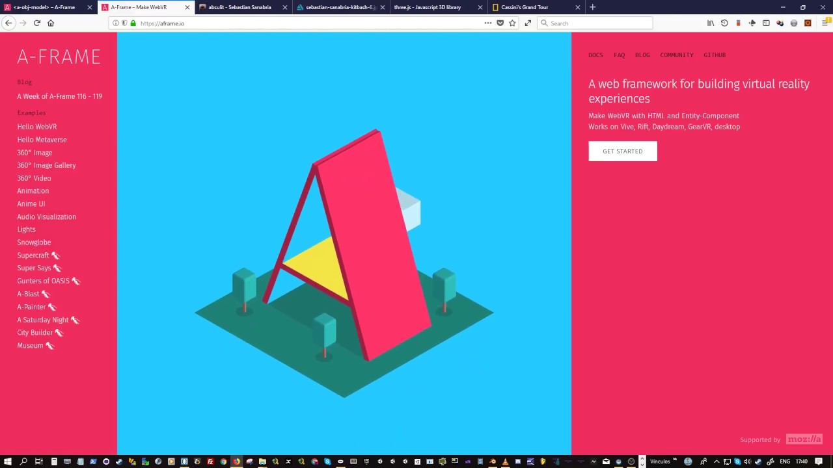Open the COMMUNITY navigation link
This screenshot has width=833, height=468.
coord(677,55)
